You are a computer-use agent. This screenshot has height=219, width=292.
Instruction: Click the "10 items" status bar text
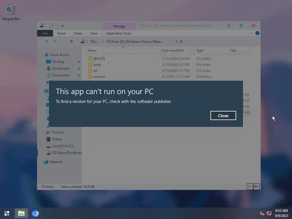[x=47, y=186]
